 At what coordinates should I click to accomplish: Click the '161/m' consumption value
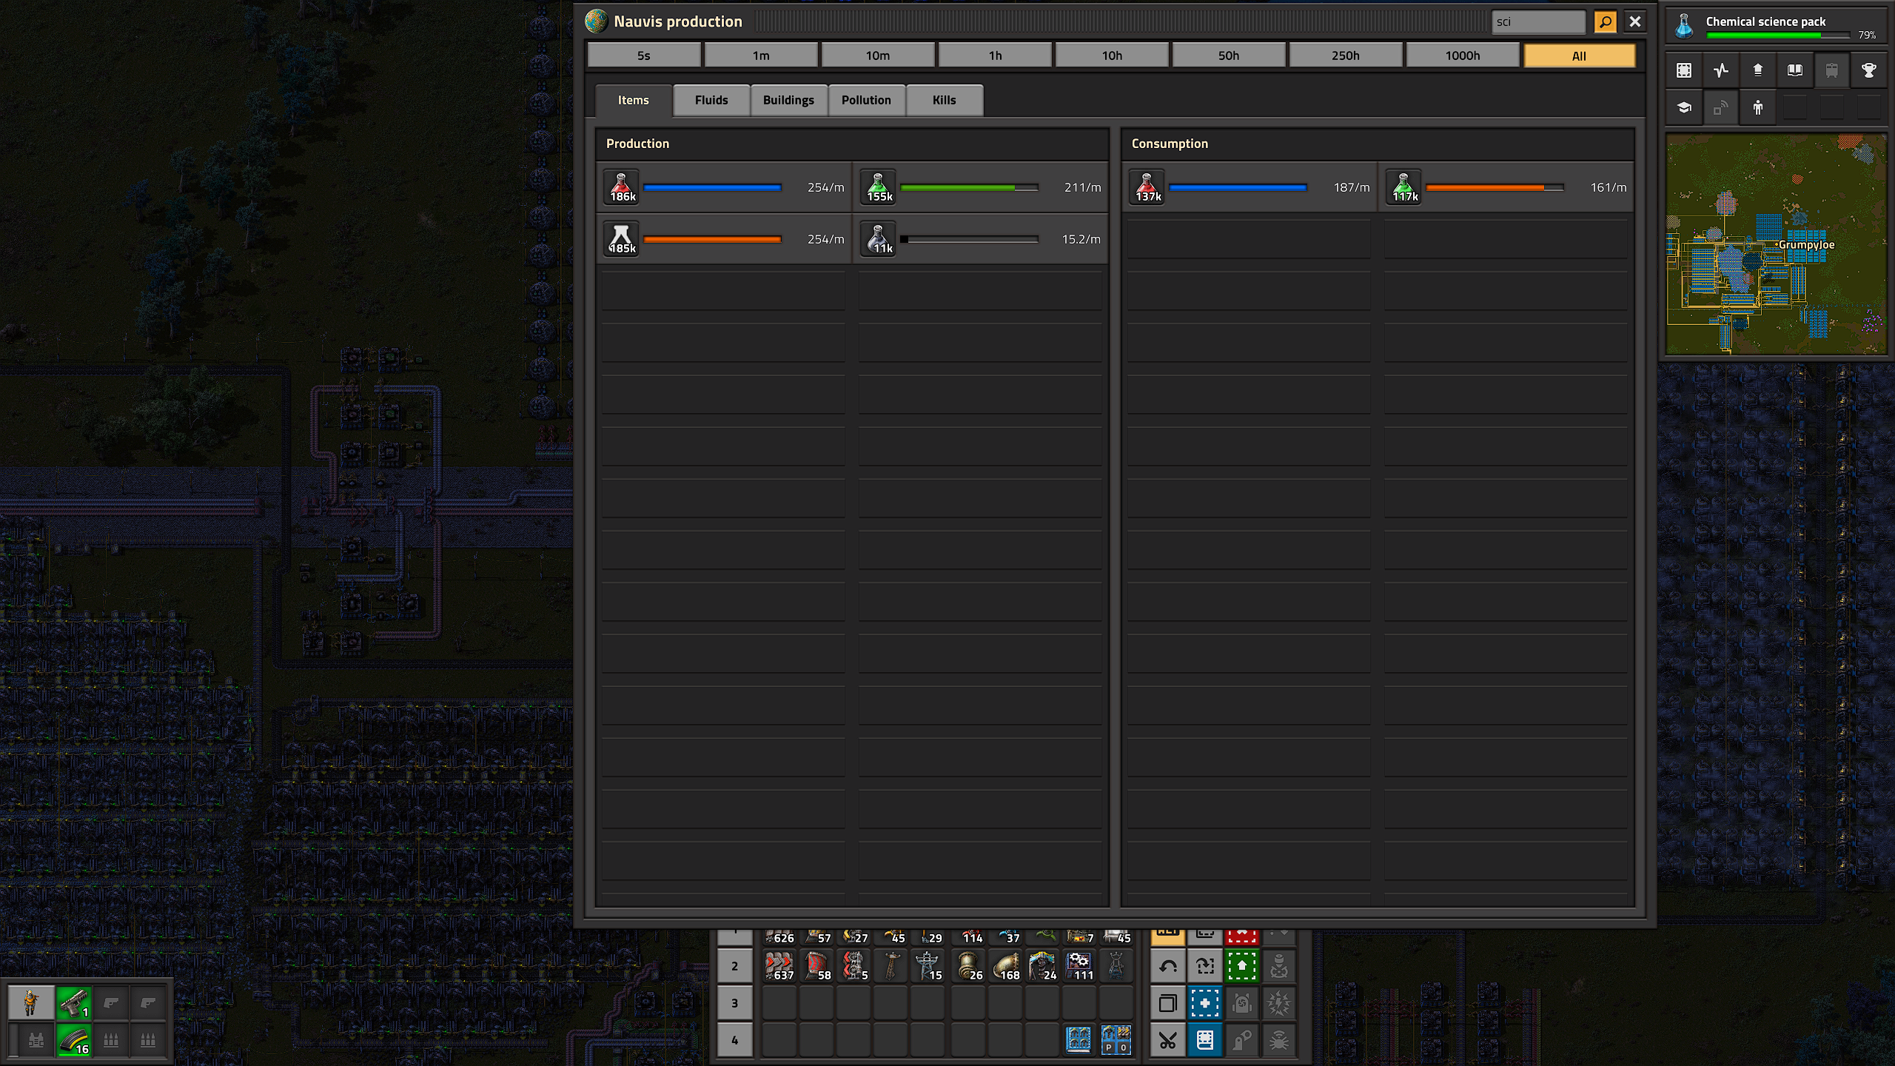[1609, 187]
